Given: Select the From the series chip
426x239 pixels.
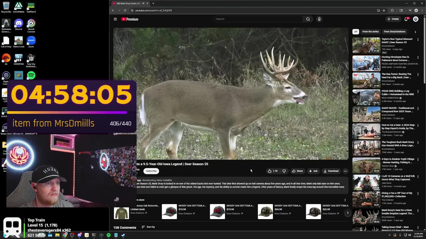Looking at the screenshot, I should 370,32.
